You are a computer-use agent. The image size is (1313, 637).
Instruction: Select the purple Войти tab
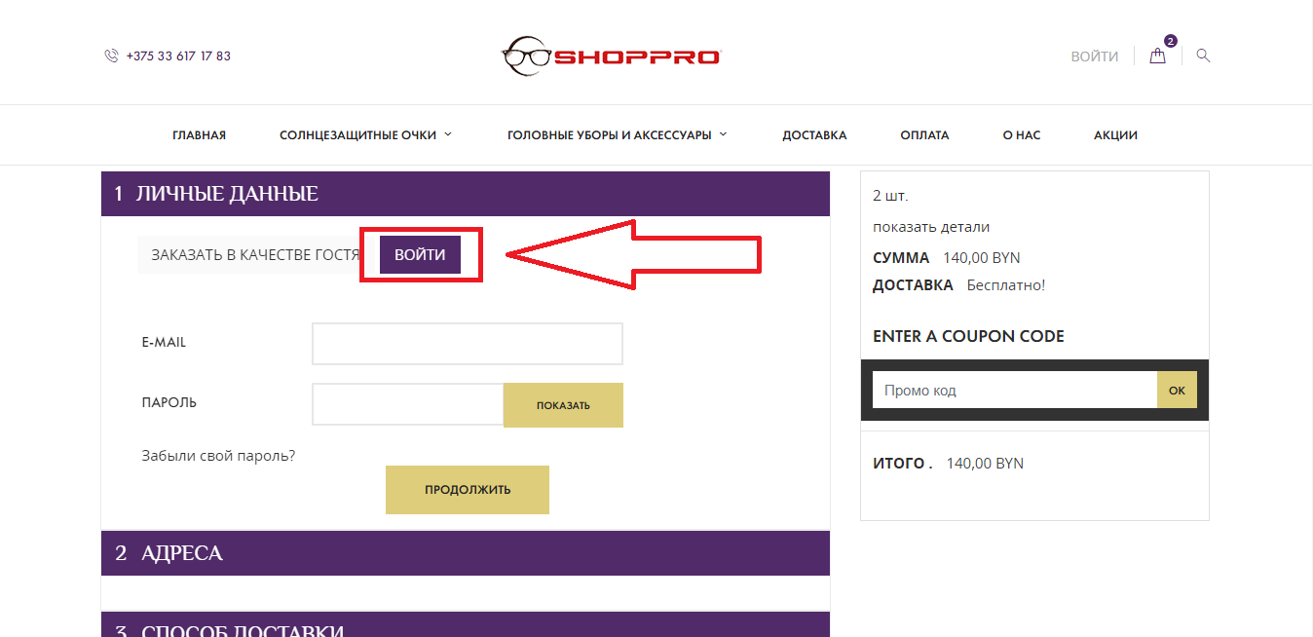[x=420, y=254]
